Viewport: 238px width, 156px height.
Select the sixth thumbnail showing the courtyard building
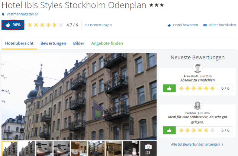point(97,149)
